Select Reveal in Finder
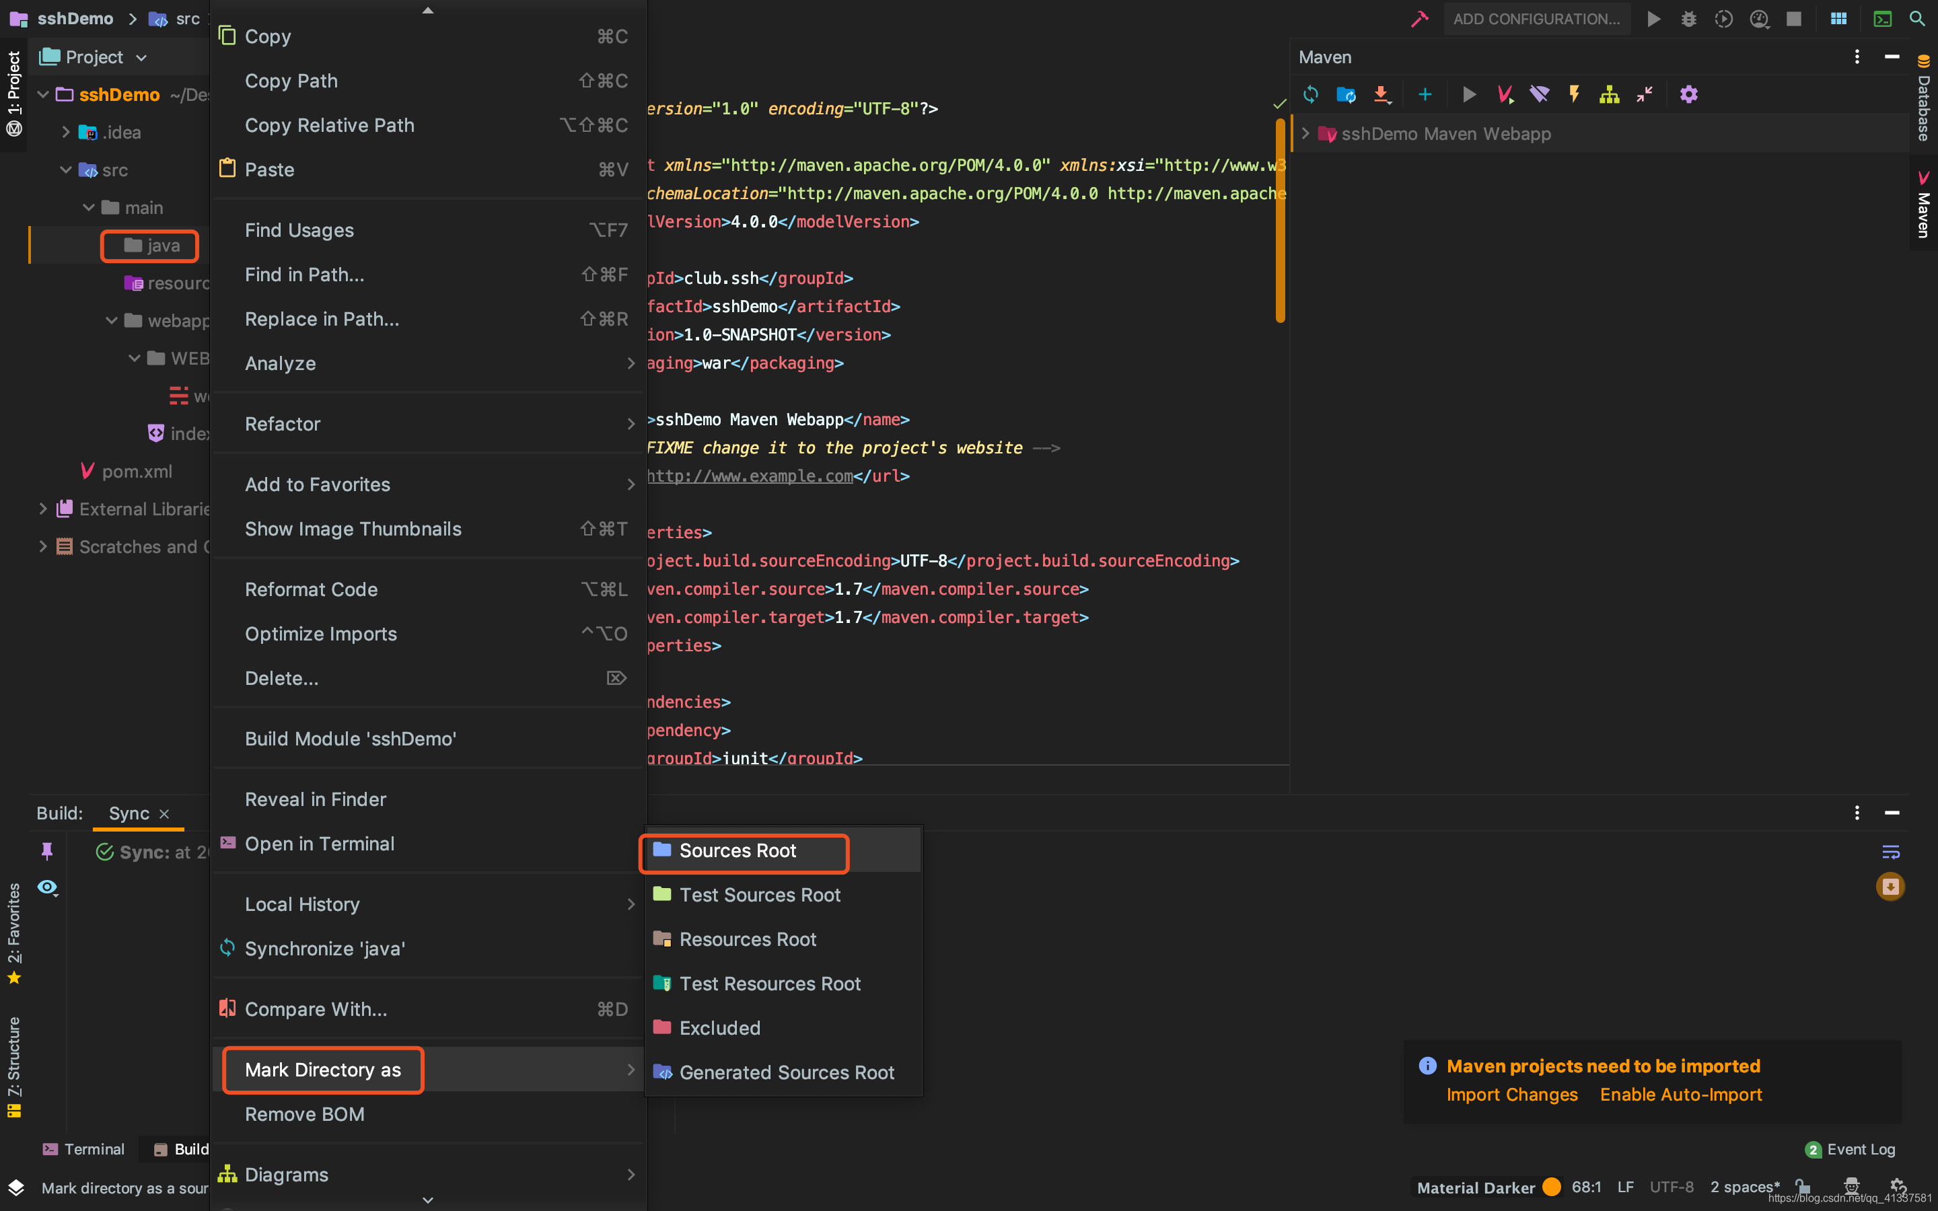This screenshot has height=1211, width=1938. point(429,799)
